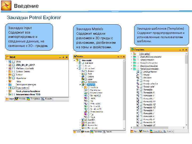Click the Zones (hierarchy) property icon
The height and width of the screenshot is (144, 192).
pos(85,112)
